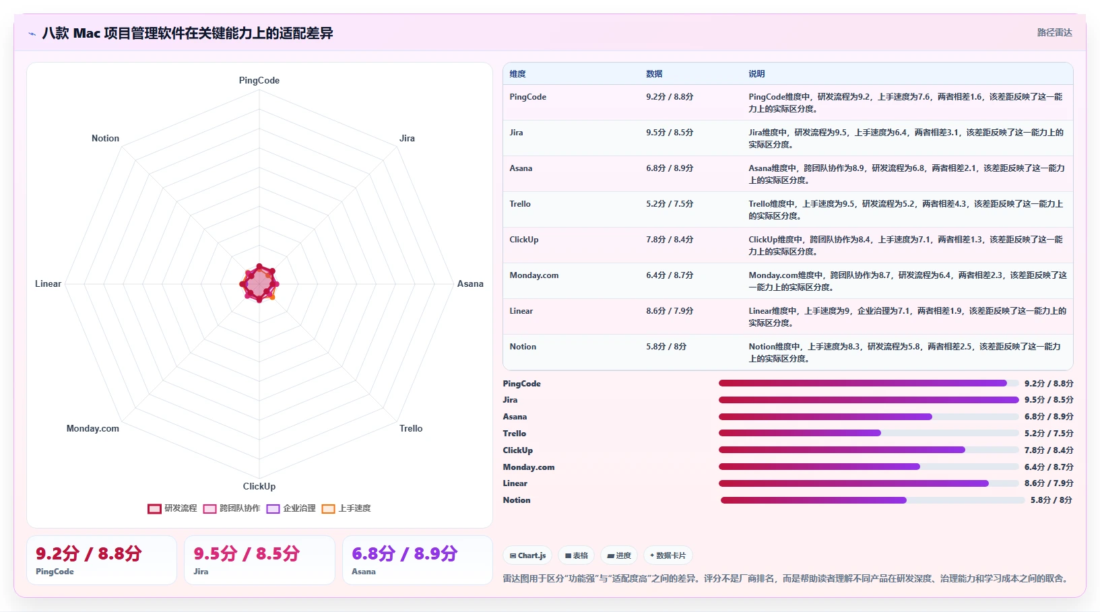
Task: Click the 数据卡片 tag
Action: (668, 555)
